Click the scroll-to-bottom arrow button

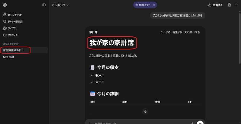(145, 111)
